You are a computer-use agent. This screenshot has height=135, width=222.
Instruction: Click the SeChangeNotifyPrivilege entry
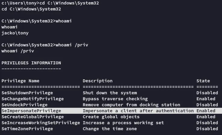point(32,99)
